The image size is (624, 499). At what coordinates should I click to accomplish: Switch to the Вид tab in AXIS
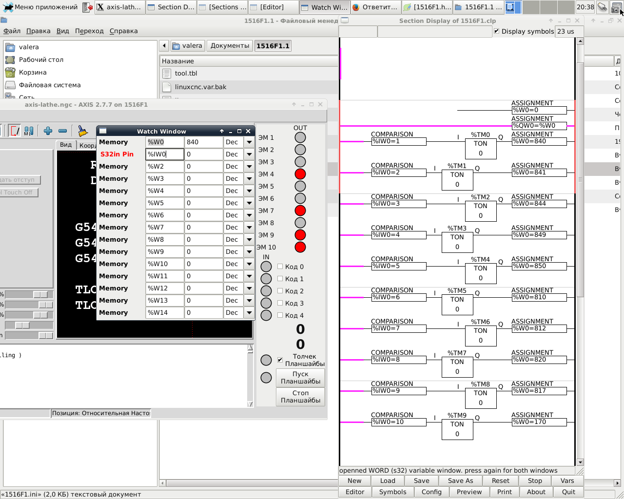point(66,145)
